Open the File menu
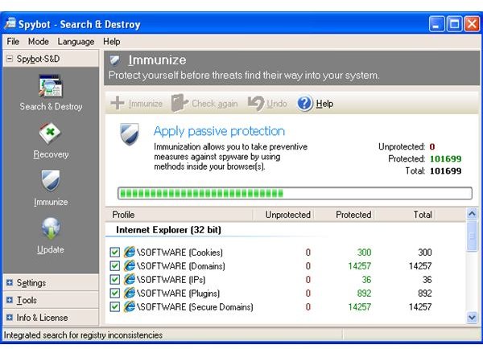 [13, 42]
